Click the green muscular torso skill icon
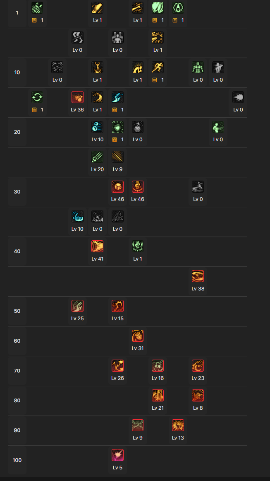Viewport: 270px width, 481px height. tap(198, 68)
